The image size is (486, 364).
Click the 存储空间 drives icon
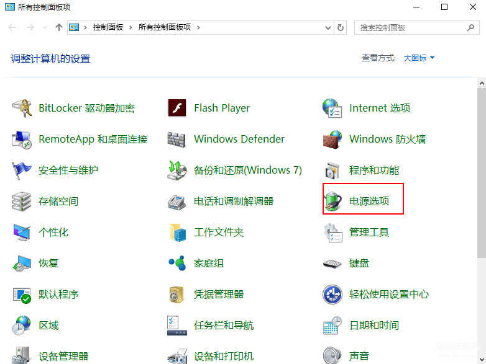click(x=21, y=202)
